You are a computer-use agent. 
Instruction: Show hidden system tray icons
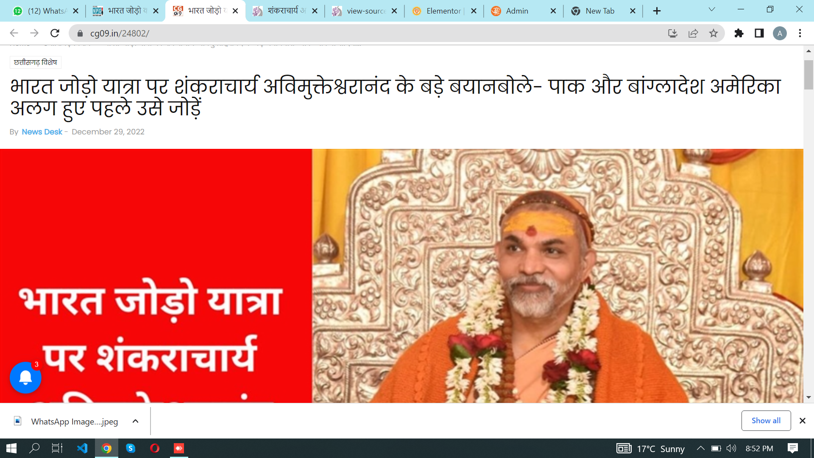coord(700,448)
